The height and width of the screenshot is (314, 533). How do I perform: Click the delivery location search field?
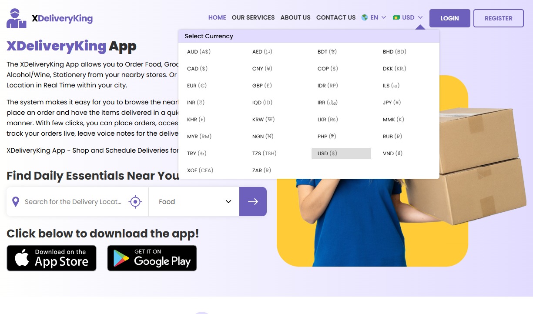point(73,202)
